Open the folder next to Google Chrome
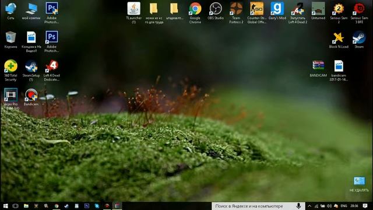Screen dimensions: 373x210 tap(174, 11)
